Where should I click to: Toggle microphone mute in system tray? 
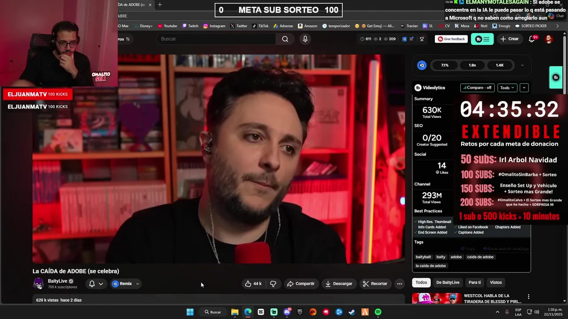pos(507,312)
